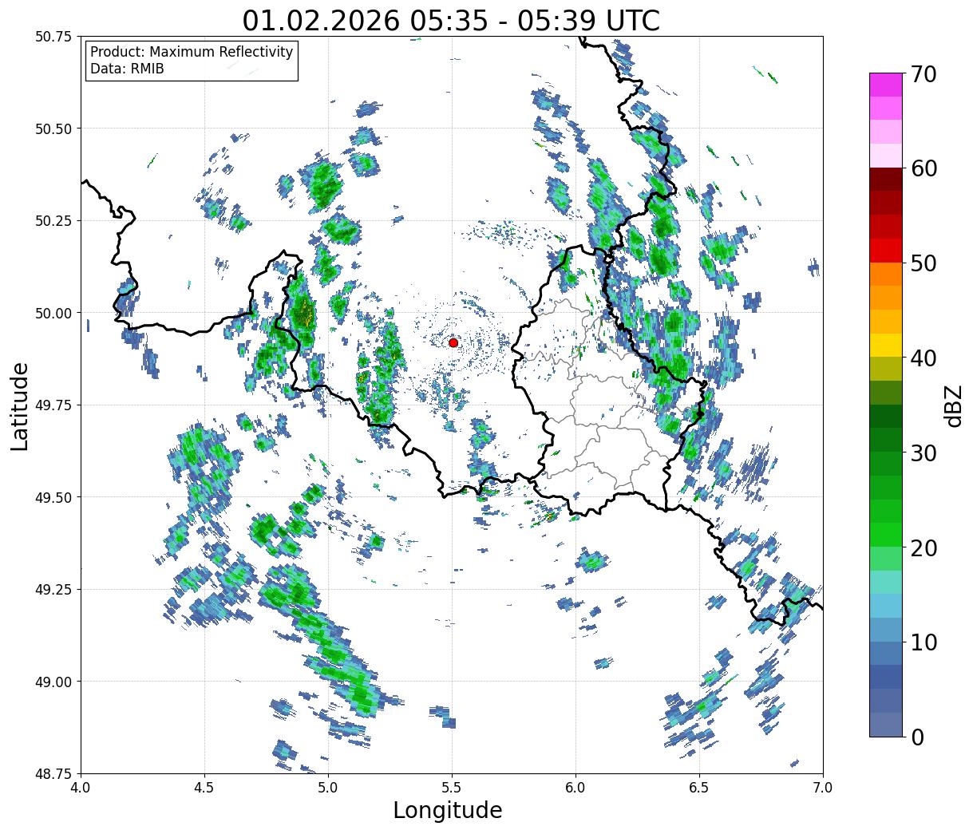Click the 'Product: Maximum Reflectivity' legend text

pyautogui.click(x=192, y=52)
